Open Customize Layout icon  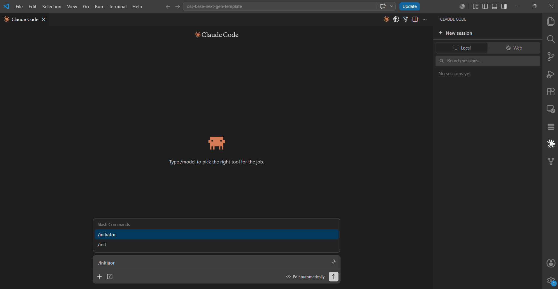tap(475, 6)
